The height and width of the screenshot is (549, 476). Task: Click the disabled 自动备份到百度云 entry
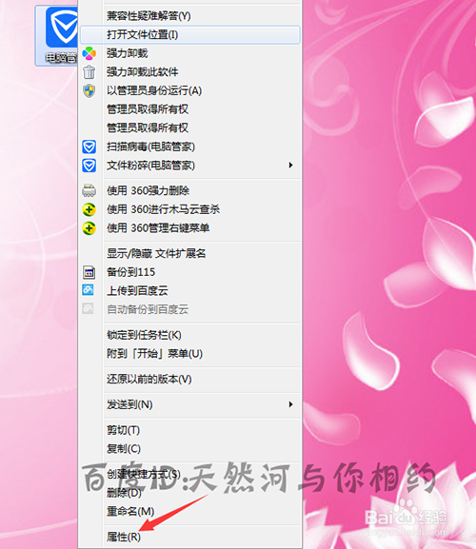pos(190,309)
